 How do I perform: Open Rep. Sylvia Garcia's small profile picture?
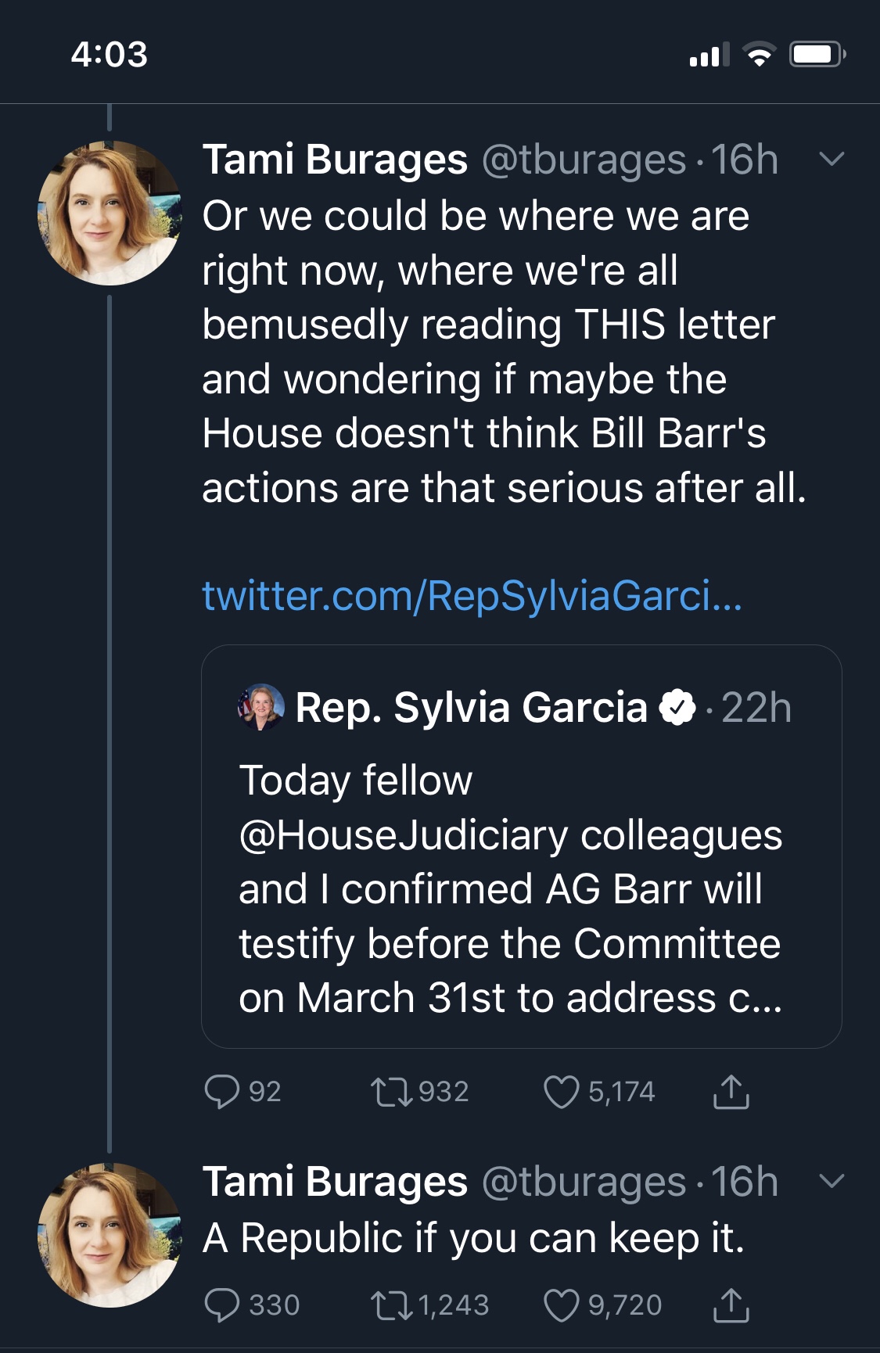click(260, 707)
